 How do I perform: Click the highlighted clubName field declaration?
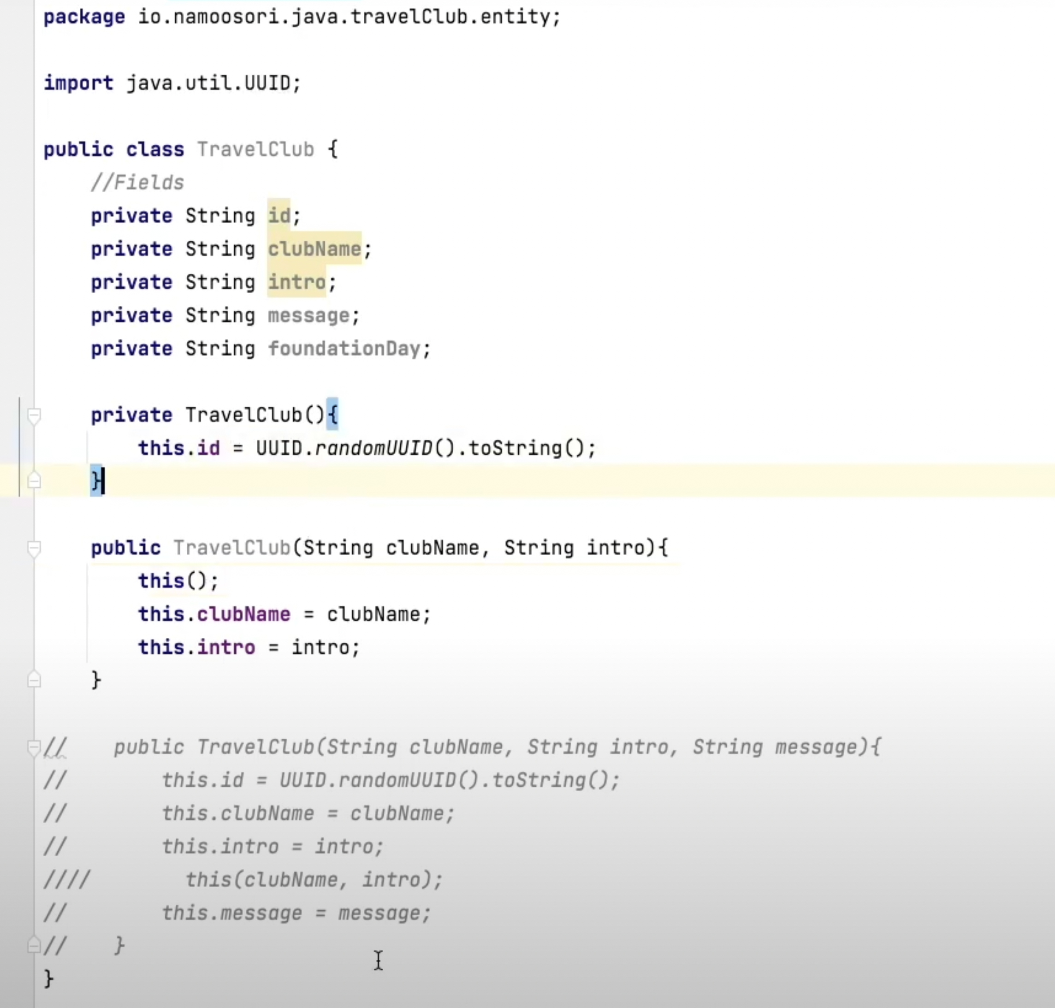click(x=314, y=249)
